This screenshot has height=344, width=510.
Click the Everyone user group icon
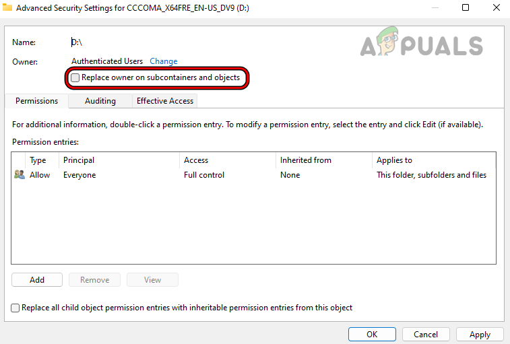(19, 175)
